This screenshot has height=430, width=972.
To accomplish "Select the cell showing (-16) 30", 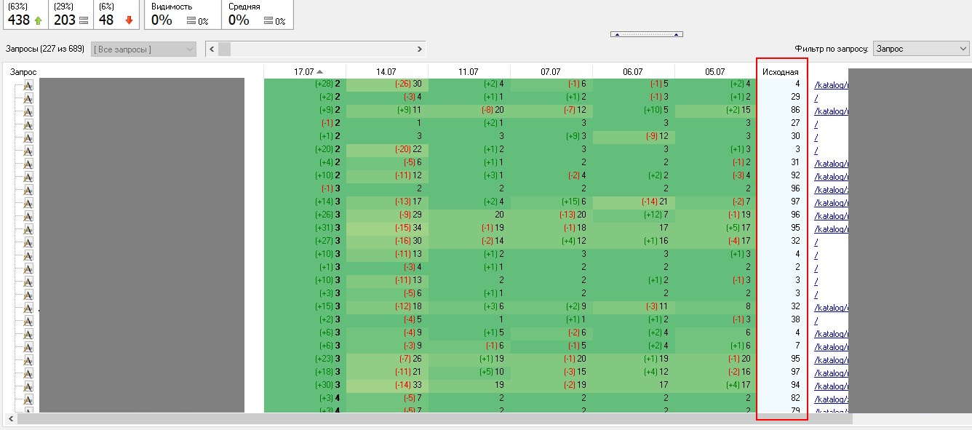I will coord(387,242).
